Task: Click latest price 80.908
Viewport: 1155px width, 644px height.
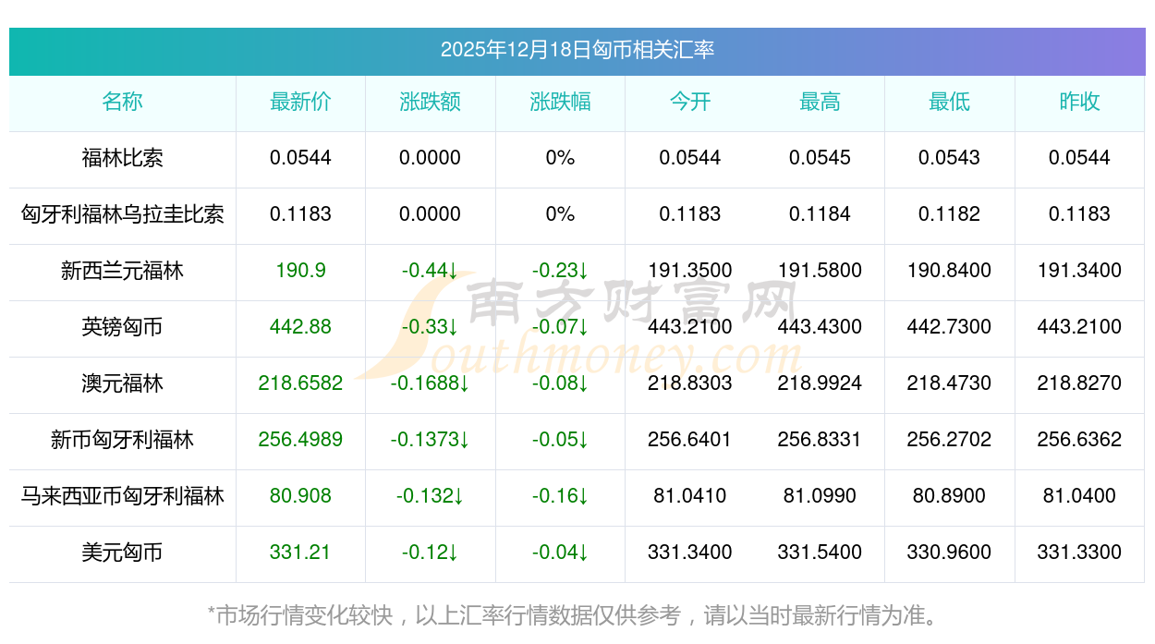Action: pos(300,496)
